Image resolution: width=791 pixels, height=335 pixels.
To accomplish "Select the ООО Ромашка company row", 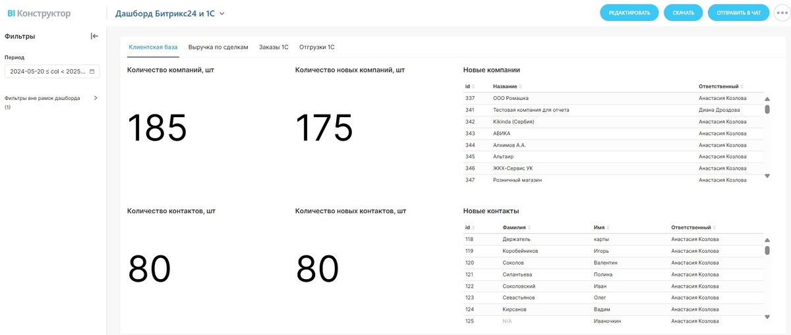I will click(x=613, y=98).
